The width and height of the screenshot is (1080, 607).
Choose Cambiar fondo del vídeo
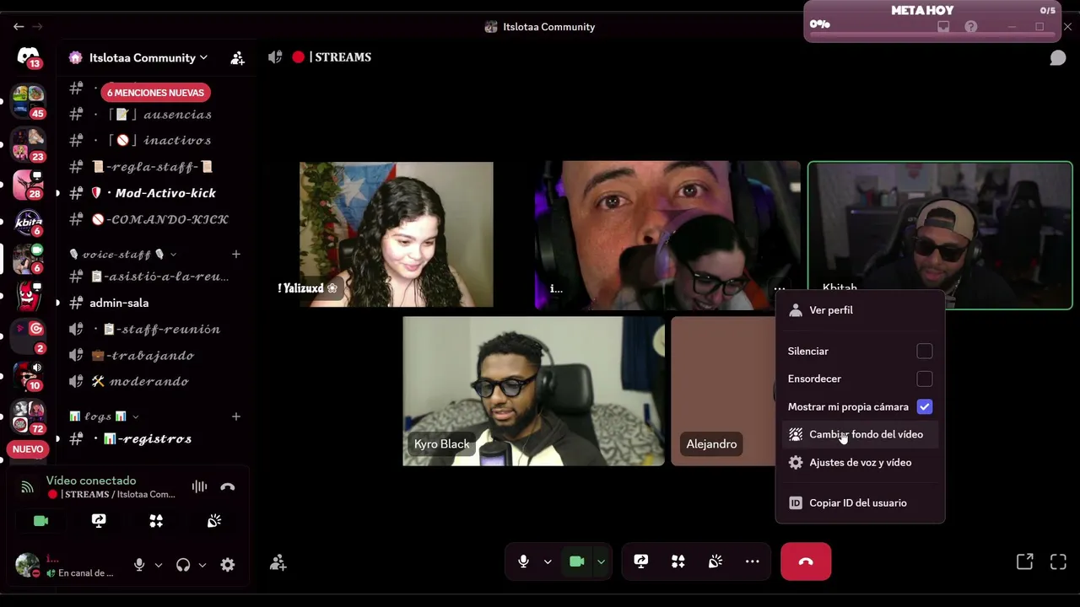(861, 434)
